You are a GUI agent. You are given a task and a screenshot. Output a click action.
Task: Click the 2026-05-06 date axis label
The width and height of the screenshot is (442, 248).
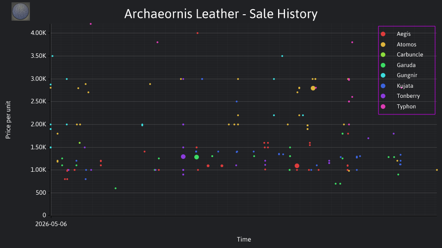pyautogui.click(x=51, y=224)
